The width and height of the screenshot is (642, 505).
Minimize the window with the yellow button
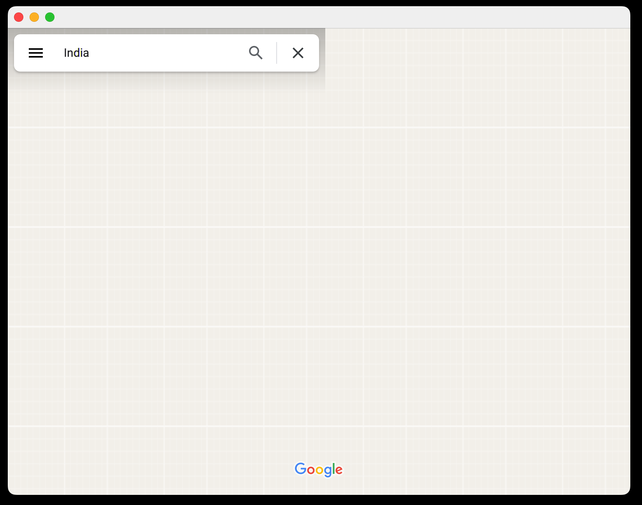(34, 17)
